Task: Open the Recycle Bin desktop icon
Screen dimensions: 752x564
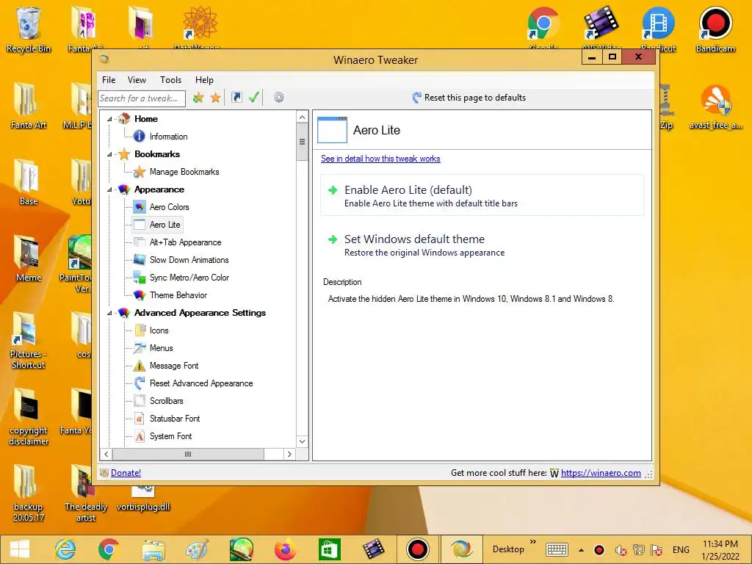Action: pos(29,29)
